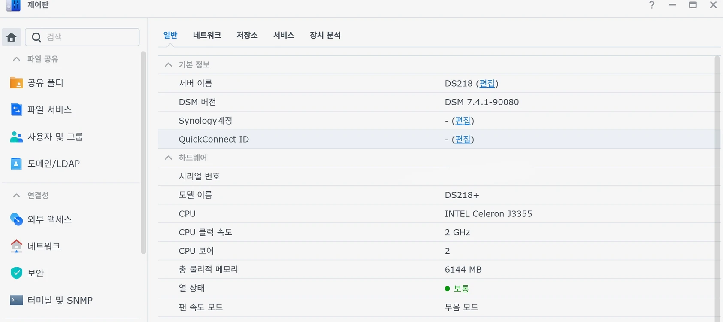This screenshot has height=322, width=723.
Task: Click the sidebar vertical scrollbar
Action: pos(143,152)
